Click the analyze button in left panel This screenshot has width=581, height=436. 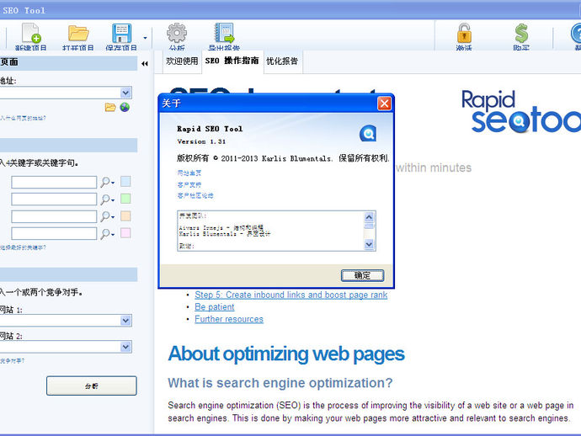(92, 386)
